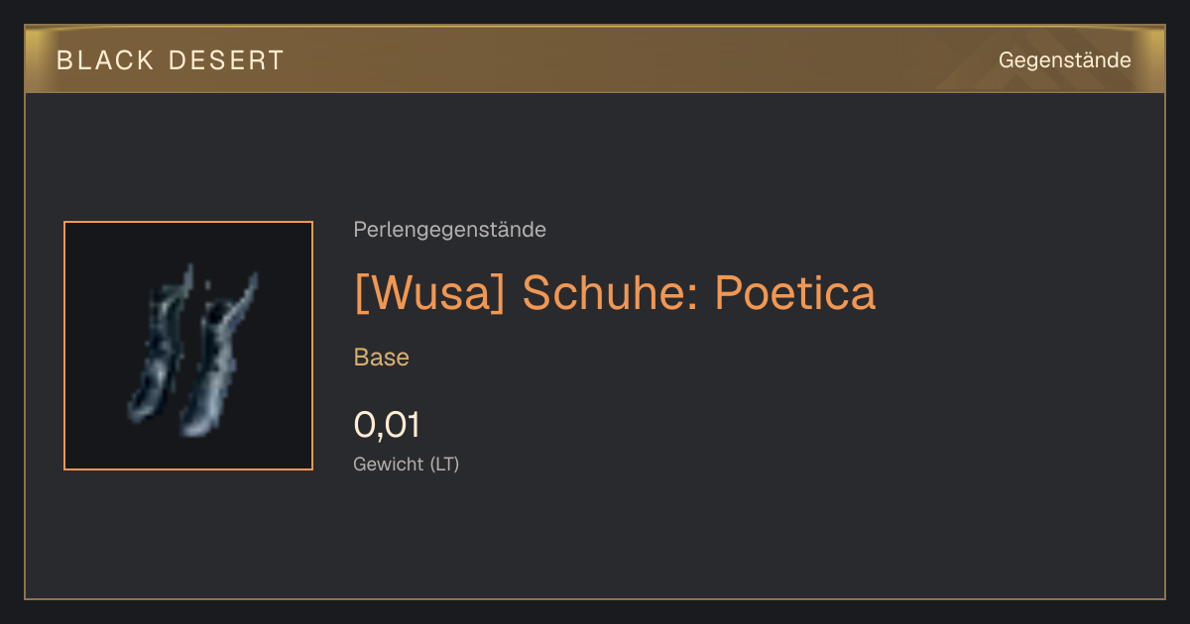Go to the Gegenstände section

pyautogui.click(x=1064, y=60)
